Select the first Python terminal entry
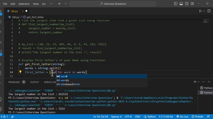This screenshot has width=213, height=119. tap(206, 88)
